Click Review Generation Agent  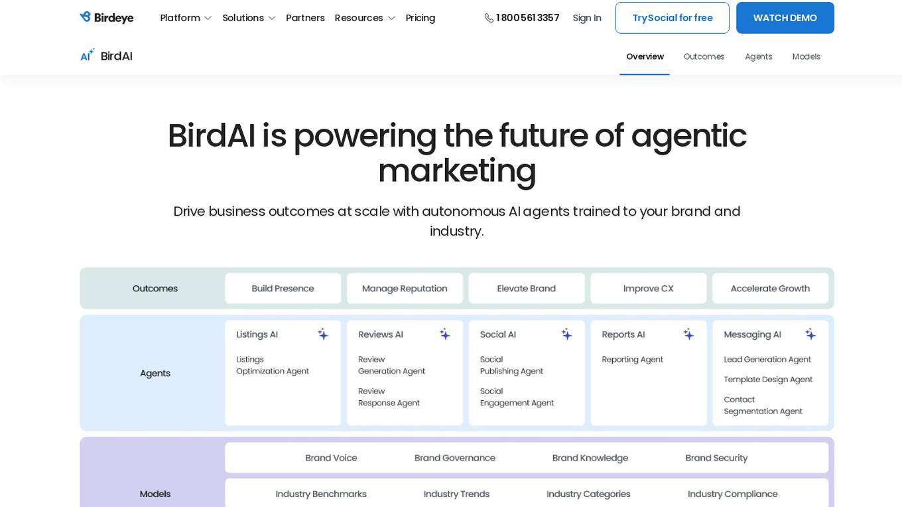(x=392, y=366)
